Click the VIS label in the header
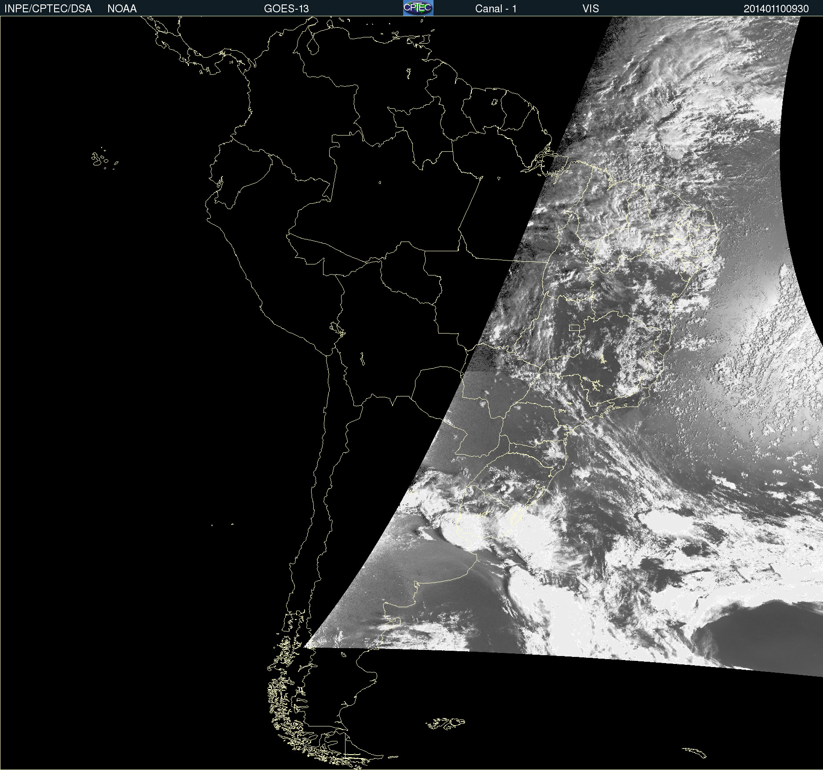 (x=591, y=9)
